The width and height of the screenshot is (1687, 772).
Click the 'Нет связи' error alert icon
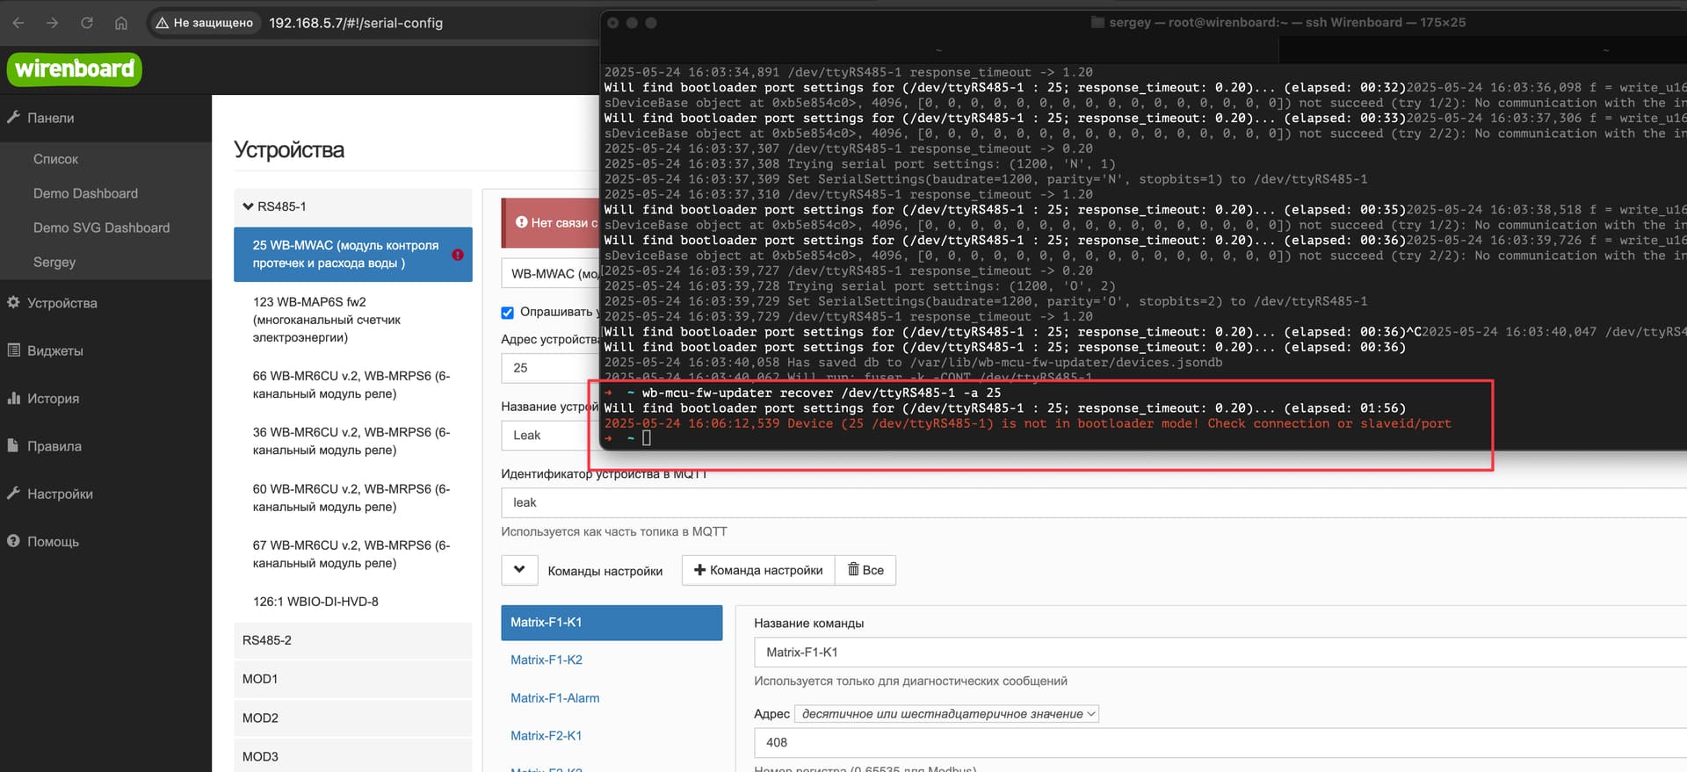(x=521, y=222)
